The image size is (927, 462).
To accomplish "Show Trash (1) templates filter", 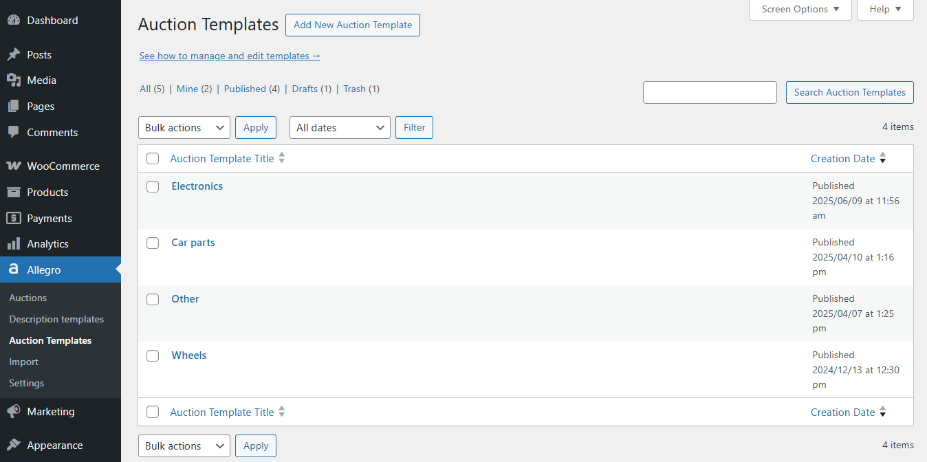I will pos(362,89).
